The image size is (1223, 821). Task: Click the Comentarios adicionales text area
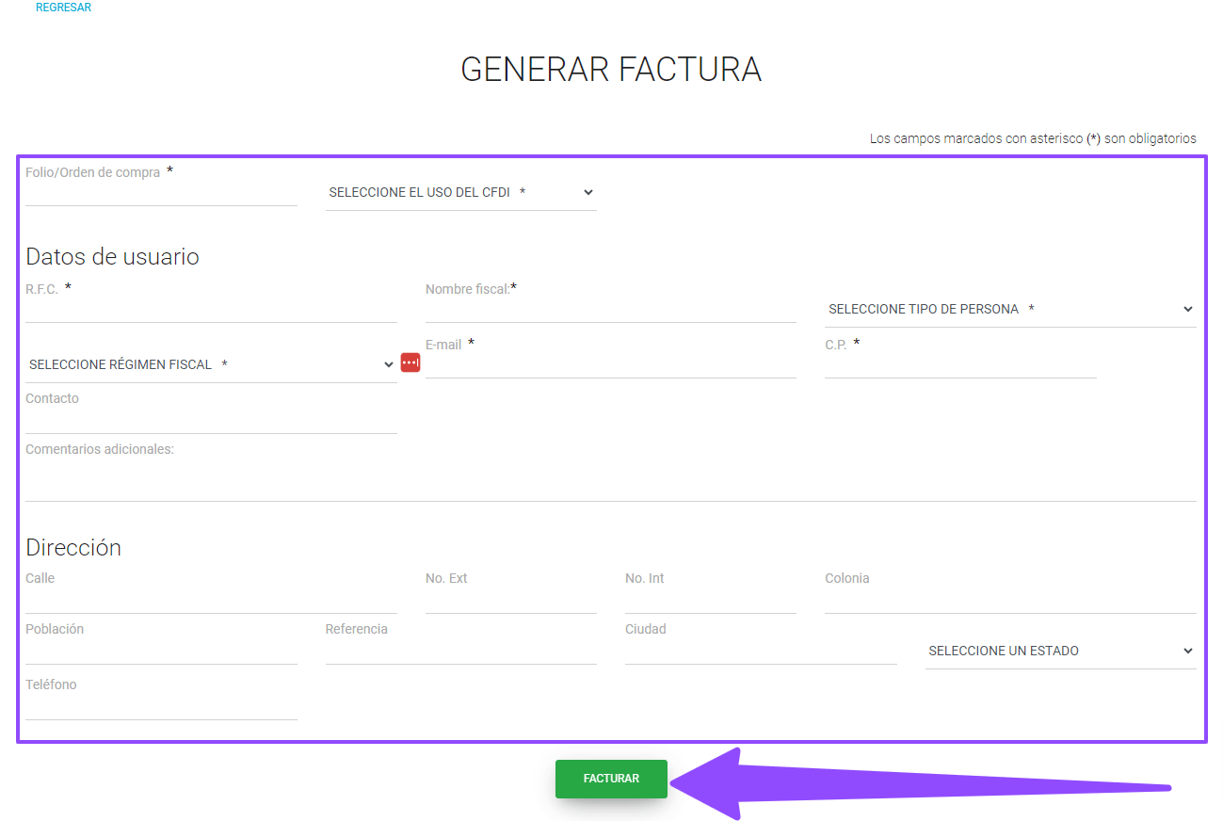tap(611, 480)
